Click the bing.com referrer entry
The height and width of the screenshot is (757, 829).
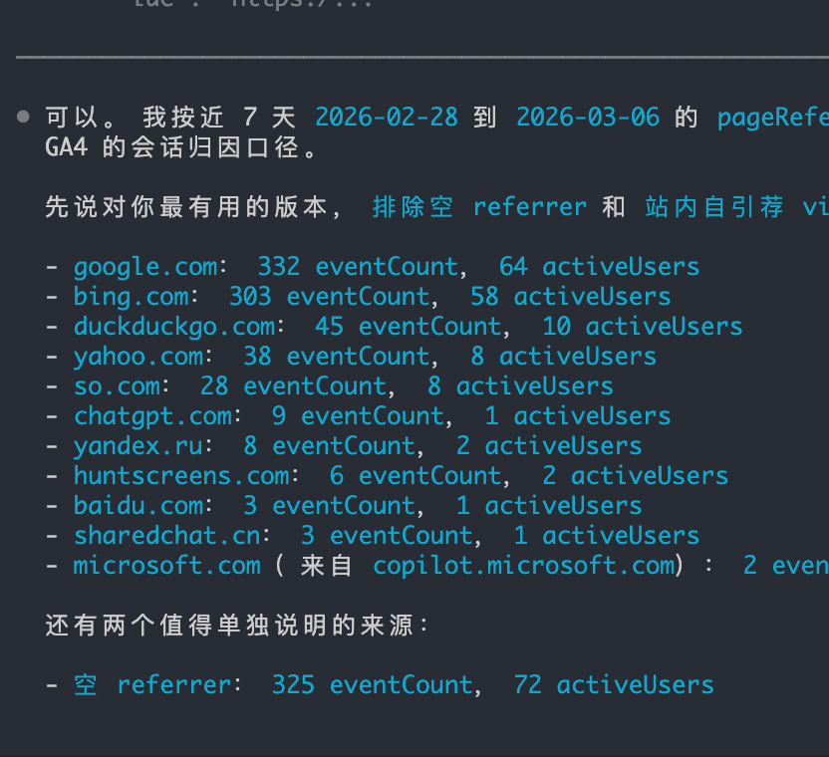tap(132, 297)
